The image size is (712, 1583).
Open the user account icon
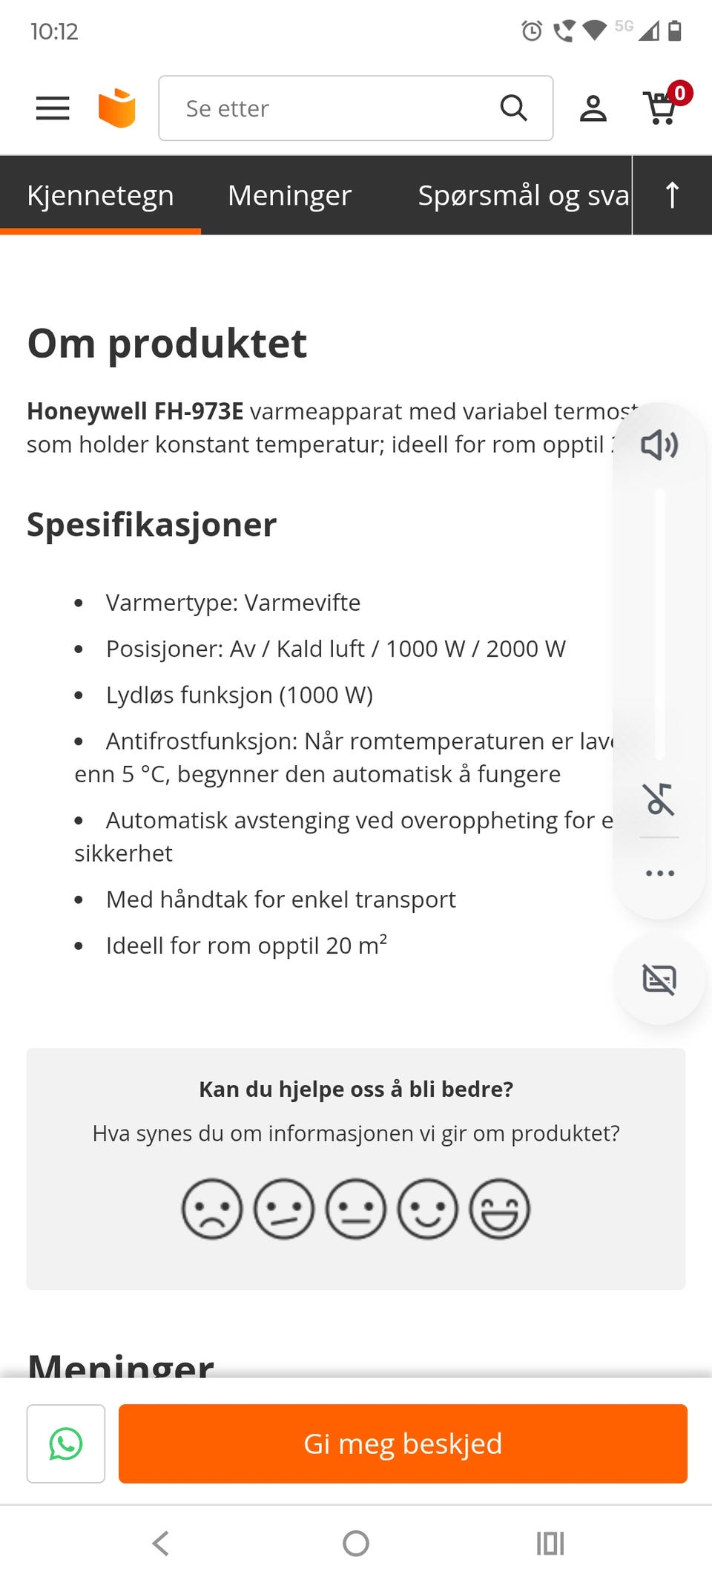pyautogui.click(x=593, y=108)
